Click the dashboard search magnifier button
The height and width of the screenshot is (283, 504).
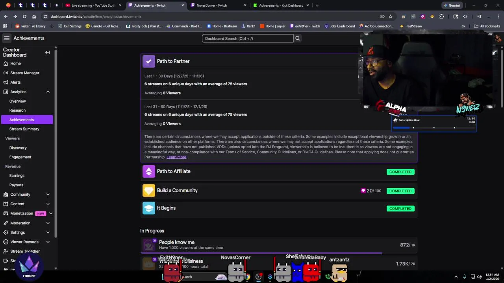pyautogui.click(x=298, y=38)
